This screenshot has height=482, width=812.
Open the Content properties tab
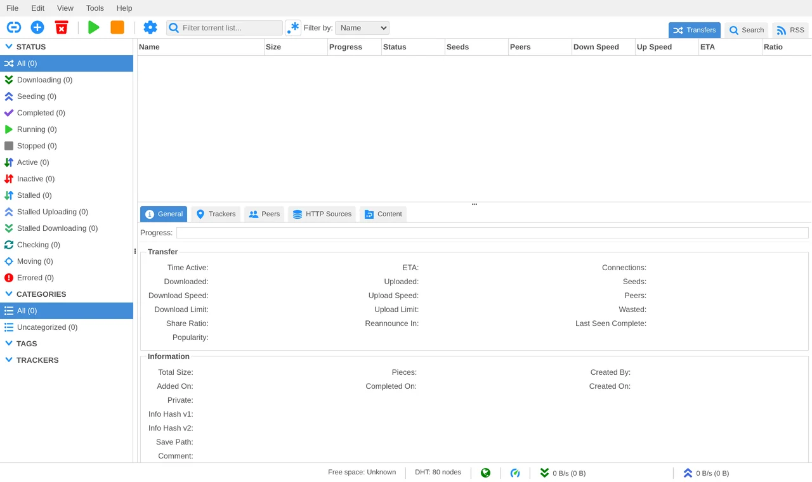point(383,214)
